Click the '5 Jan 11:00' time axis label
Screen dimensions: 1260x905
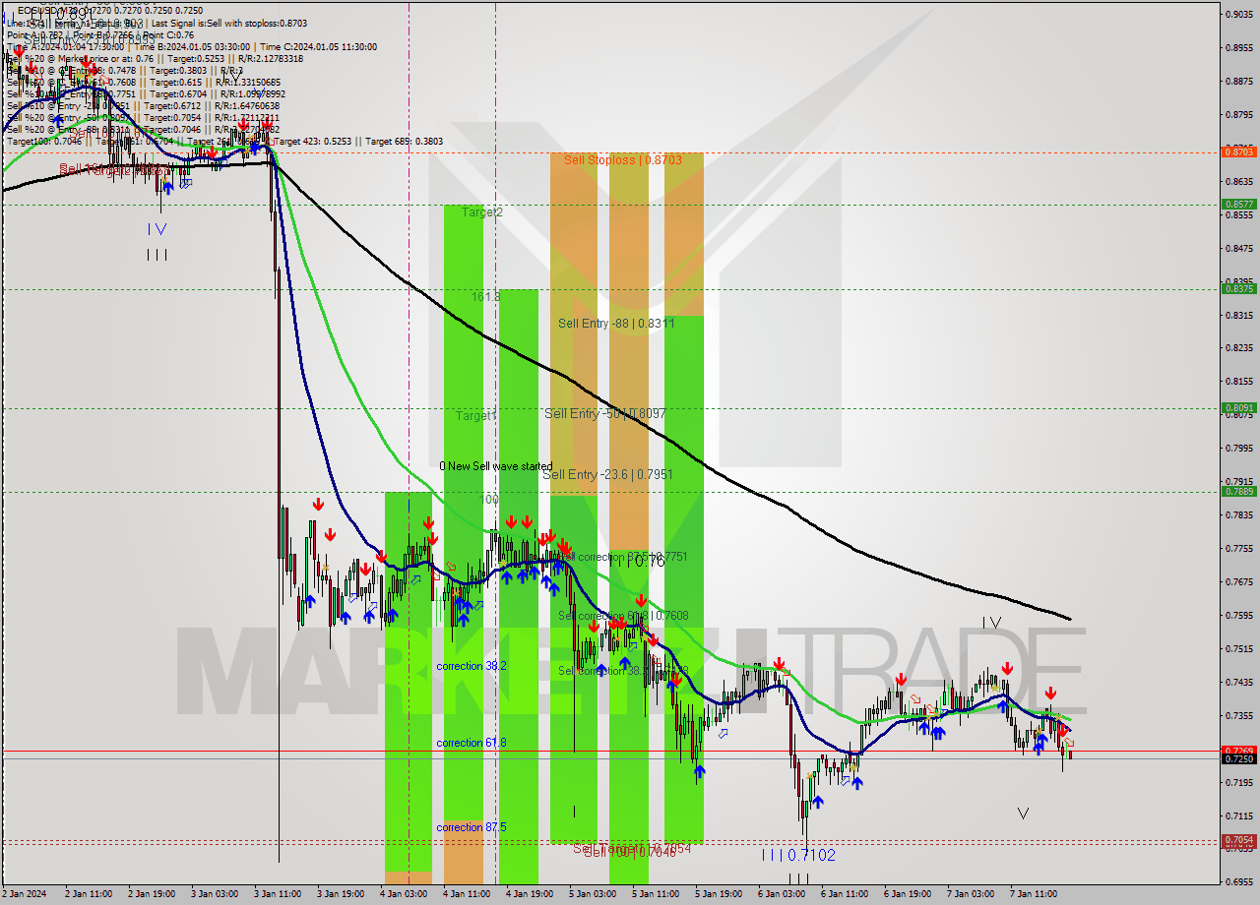coord(656,894)
